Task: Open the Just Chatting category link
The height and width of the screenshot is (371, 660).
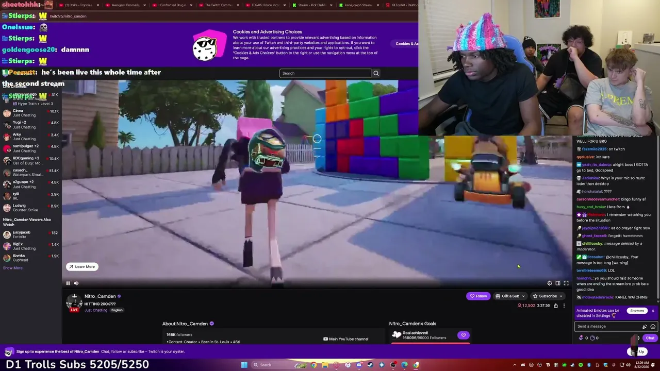Action: 96,310
